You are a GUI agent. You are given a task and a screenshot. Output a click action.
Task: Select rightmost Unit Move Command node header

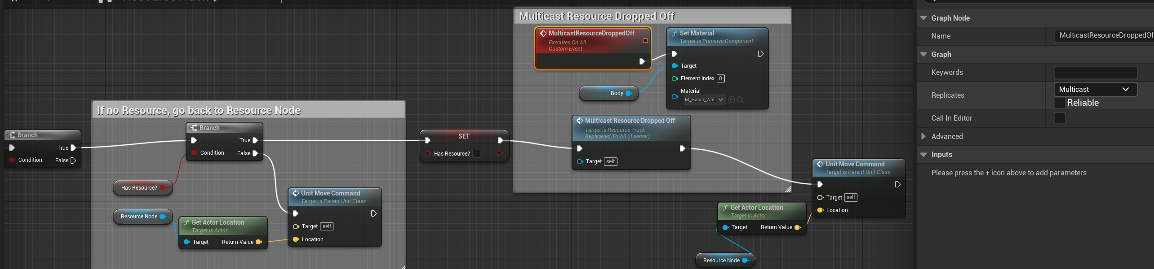(x=858, y=168)
